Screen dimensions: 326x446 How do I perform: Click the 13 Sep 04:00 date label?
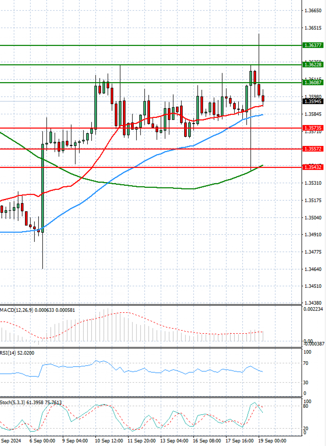(x=174, y=441)
